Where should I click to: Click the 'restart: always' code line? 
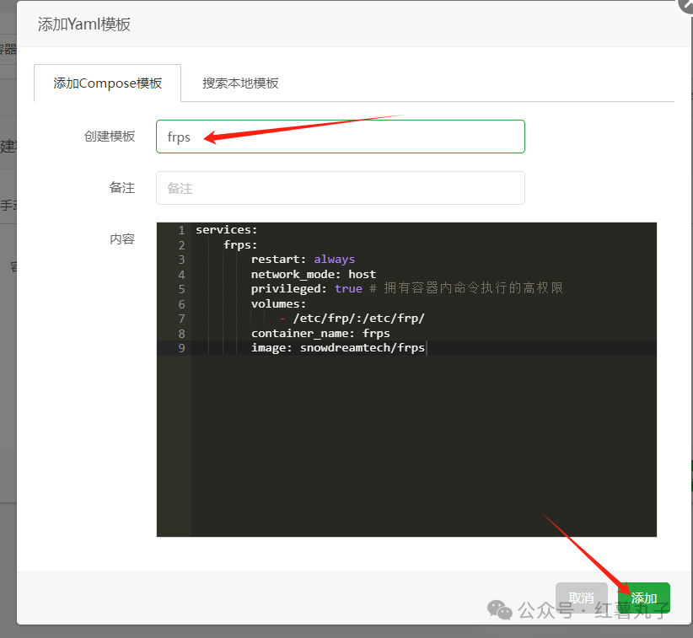pos(303,260)
